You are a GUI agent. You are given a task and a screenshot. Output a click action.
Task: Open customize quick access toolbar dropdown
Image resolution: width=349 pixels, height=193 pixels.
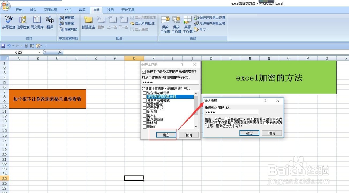click(x=46, y=46)
